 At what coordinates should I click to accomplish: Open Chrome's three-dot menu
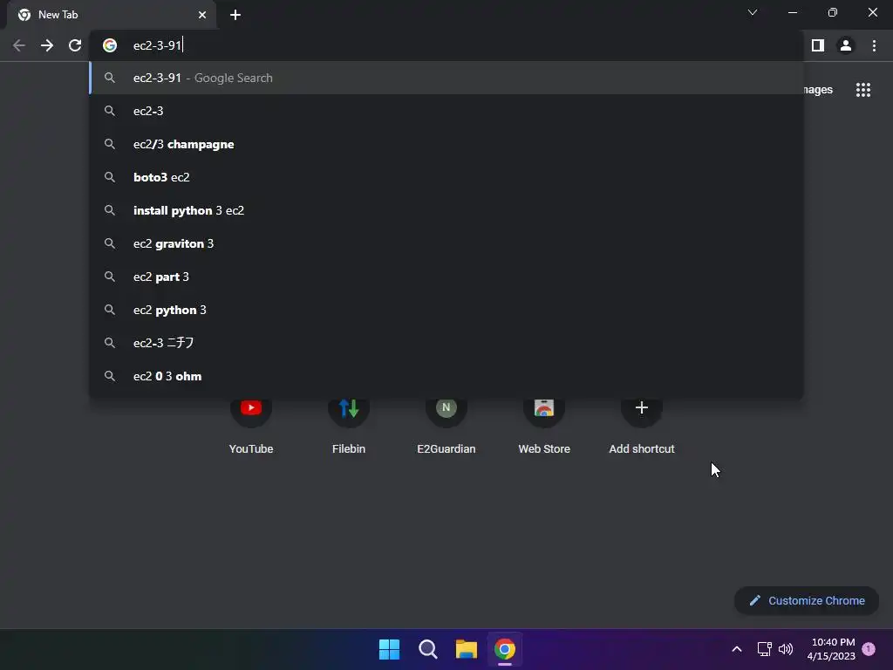tap(874, 45)
